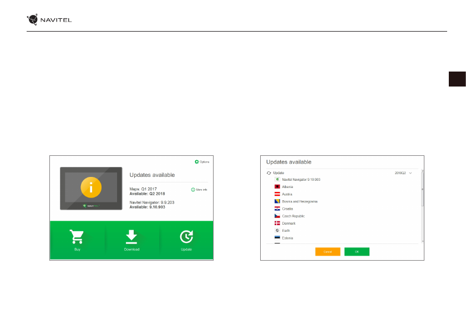Click the Estonia flag icon
This screenshot has height=330, width=466.
point(277,237)
